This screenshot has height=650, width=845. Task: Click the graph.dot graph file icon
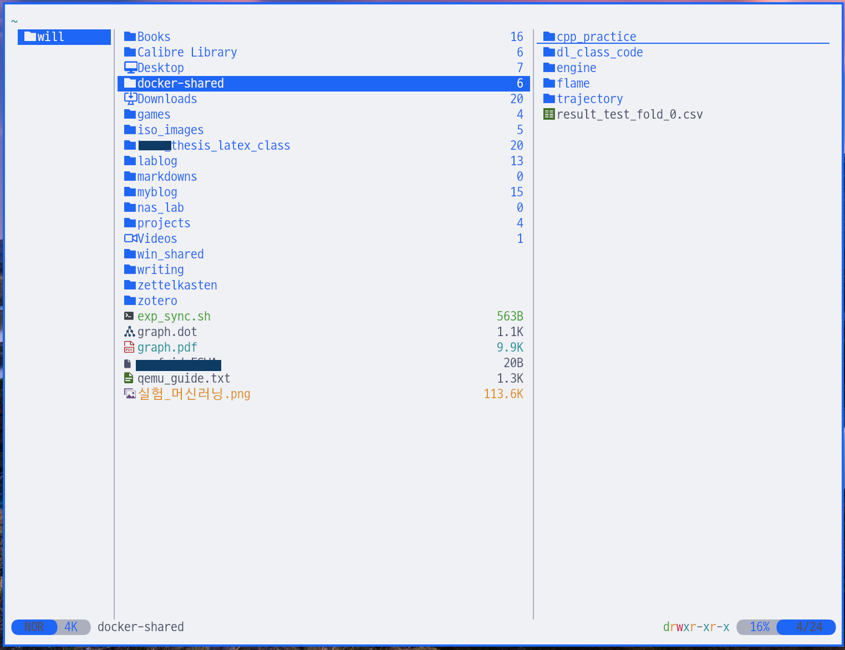pos(130,332)
